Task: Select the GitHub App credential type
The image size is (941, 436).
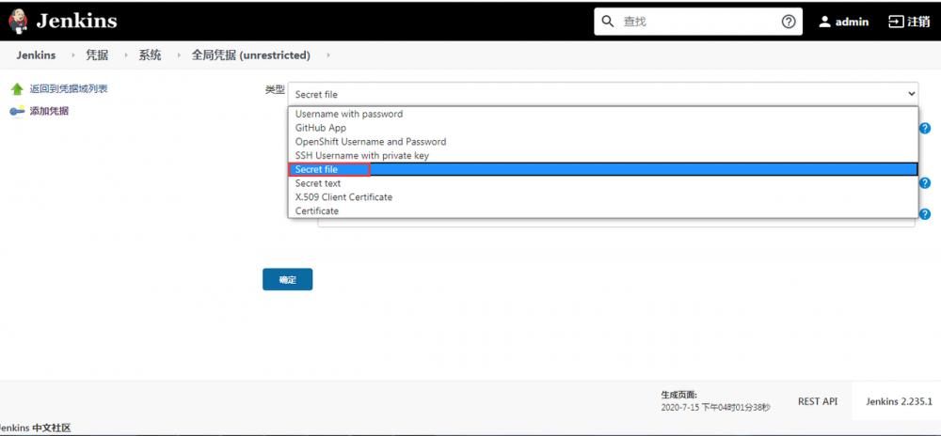Action: [x=321, y=128]
